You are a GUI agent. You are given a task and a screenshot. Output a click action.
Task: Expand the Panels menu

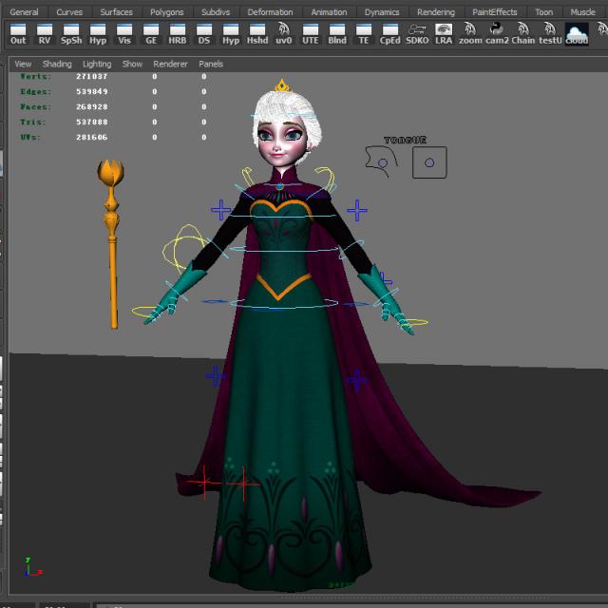pos(211,64)
